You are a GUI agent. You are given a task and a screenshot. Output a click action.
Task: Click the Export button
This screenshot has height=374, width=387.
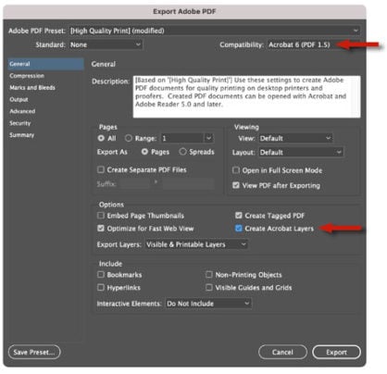coord(336,352)
